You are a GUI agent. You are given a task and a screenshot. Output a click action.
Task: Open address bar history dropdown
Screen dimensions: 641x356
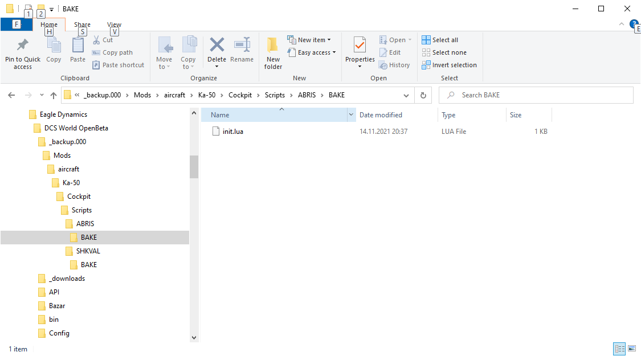pos(406,95)
